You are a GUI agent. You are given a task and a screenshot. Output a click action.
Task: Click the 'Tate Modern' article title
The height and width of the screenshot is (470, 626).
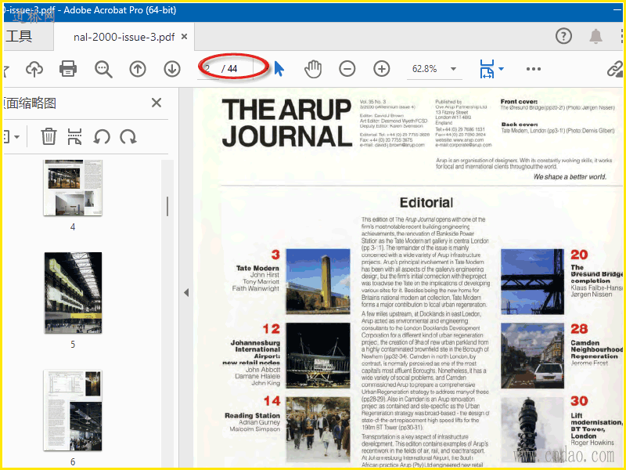click(x=257, y=268)
